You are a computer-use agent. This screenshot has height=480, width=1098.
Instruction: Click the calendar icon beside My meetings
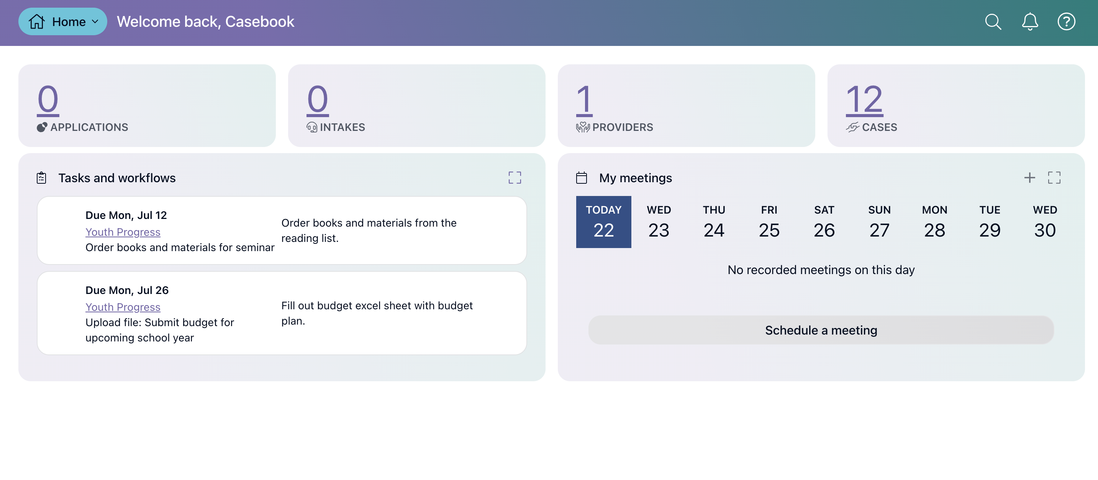pos(582,178)
